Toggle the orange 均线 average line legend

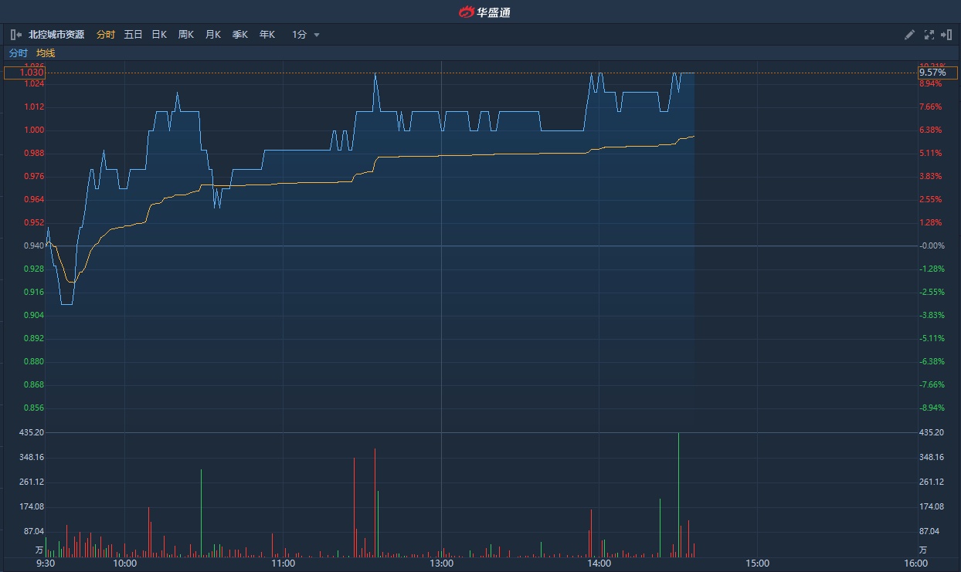[x=46, y=53]
